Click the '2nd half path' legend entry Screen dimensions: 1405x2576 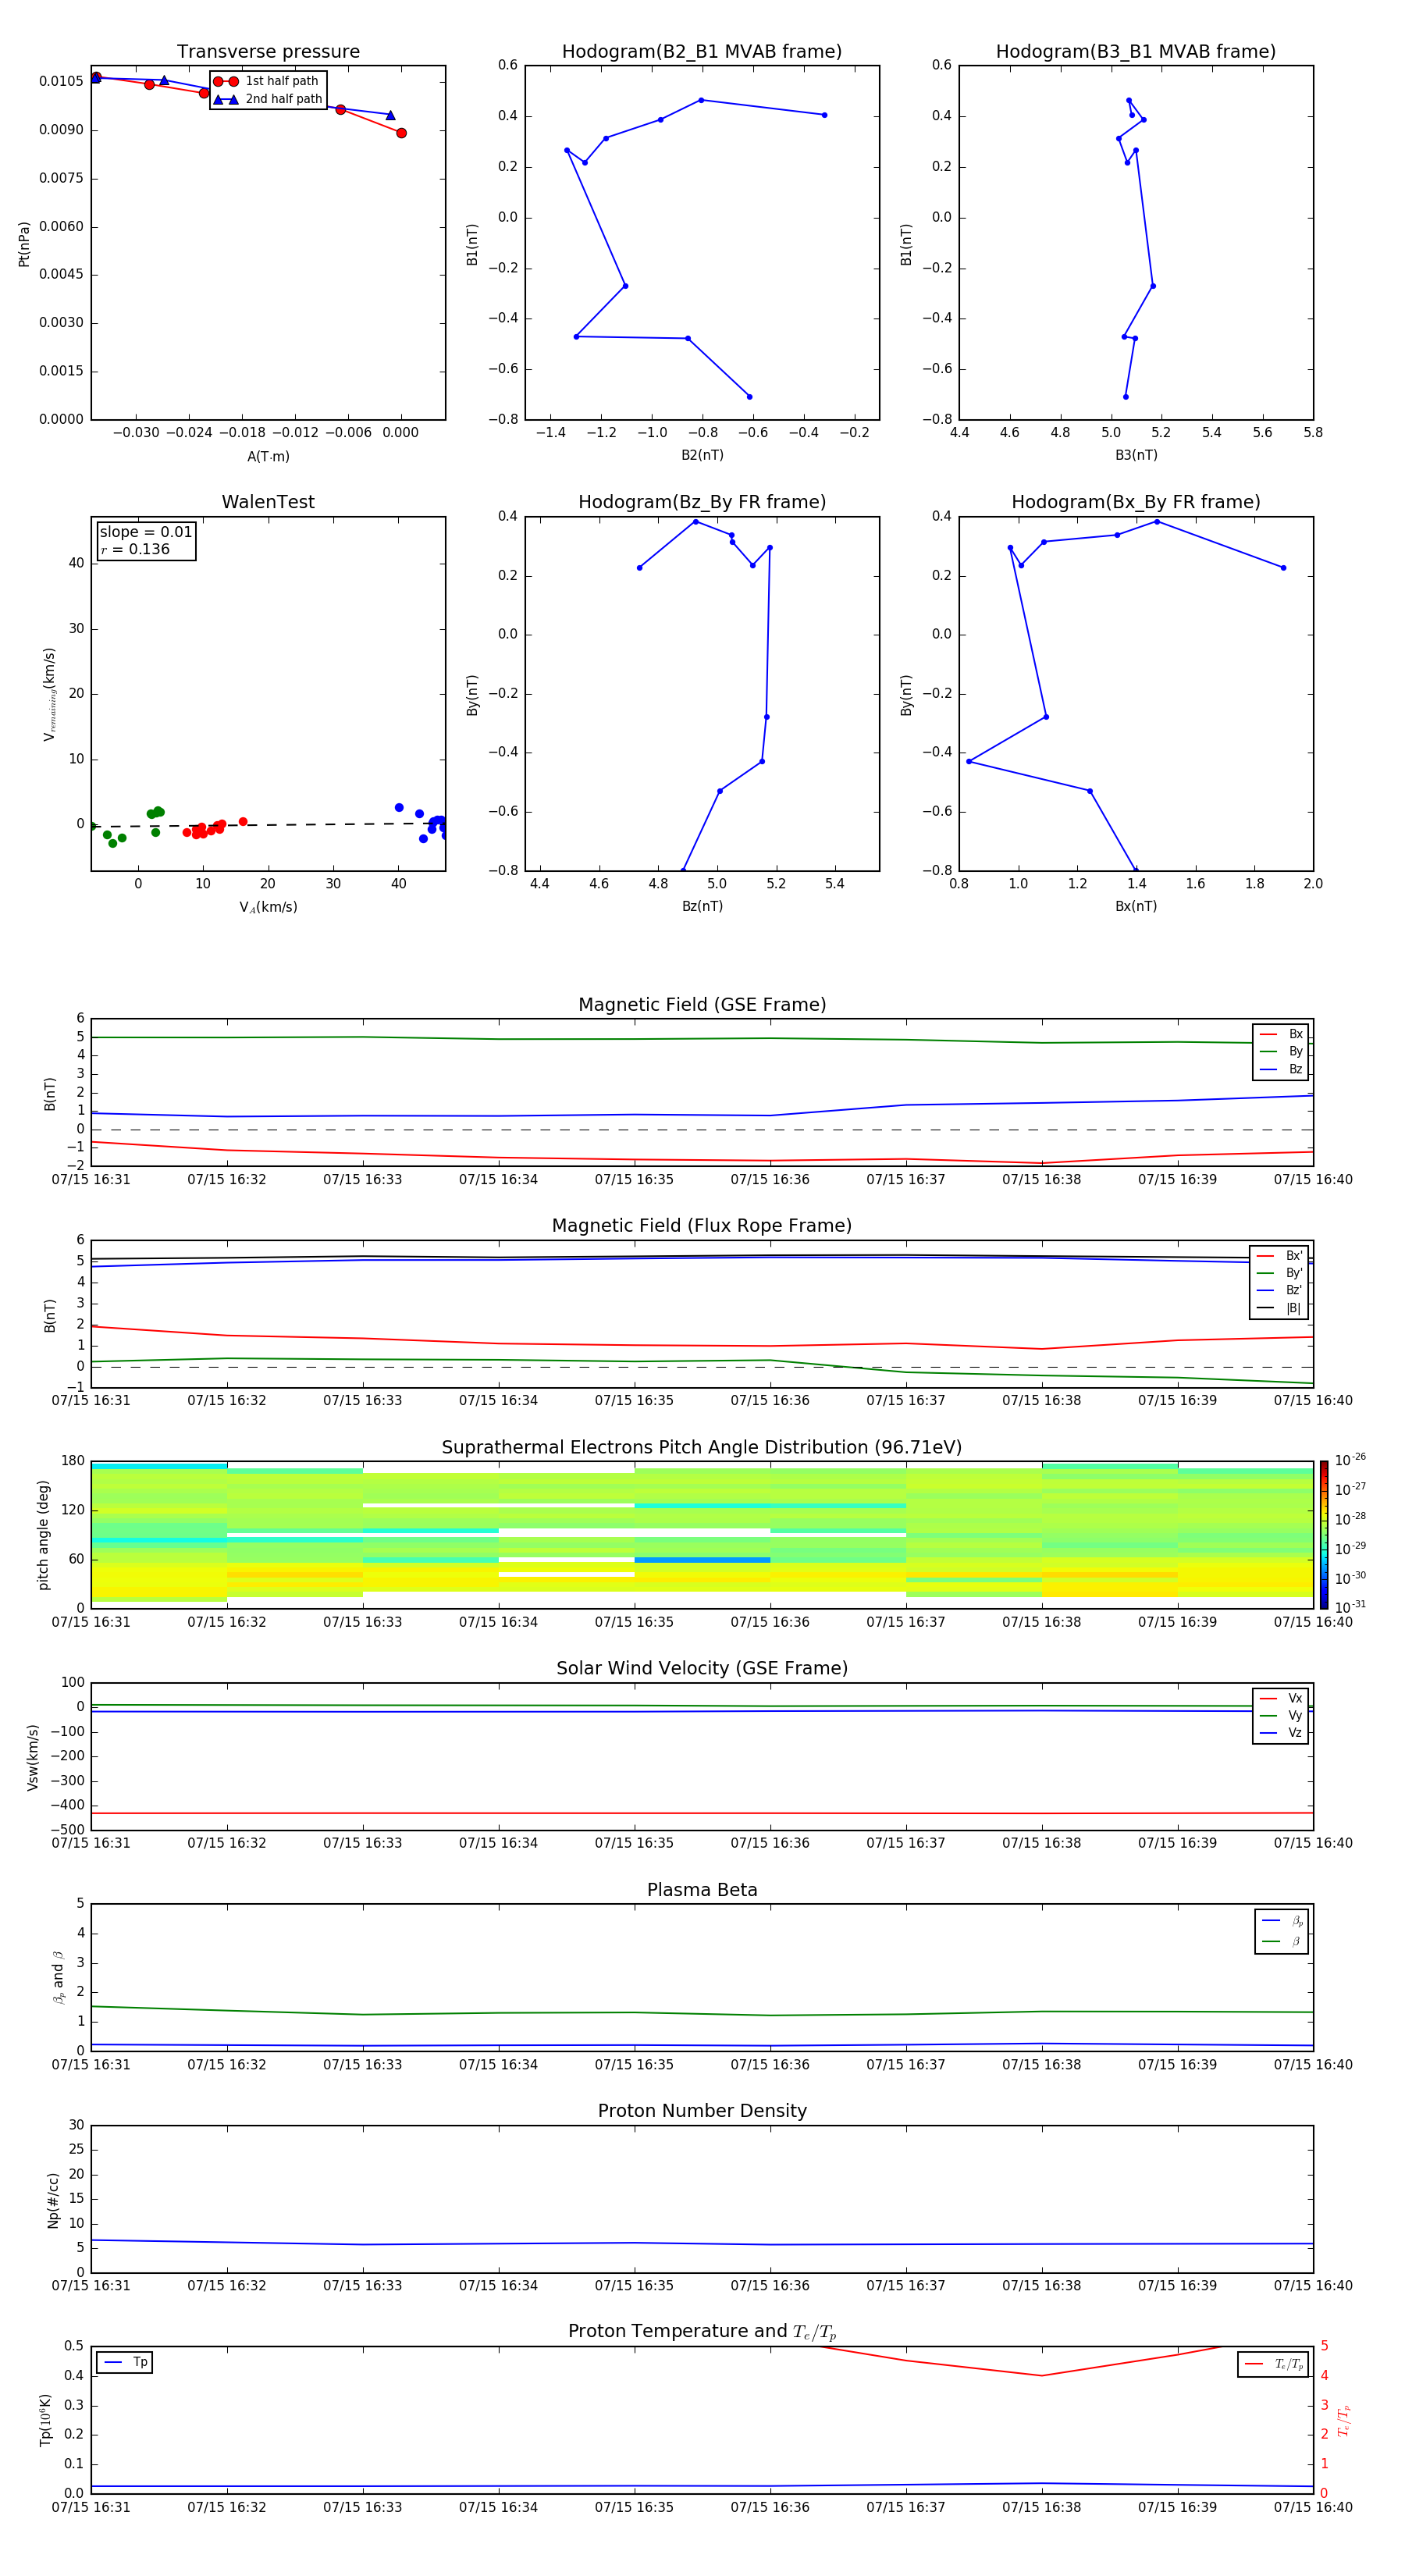(268, 99)
